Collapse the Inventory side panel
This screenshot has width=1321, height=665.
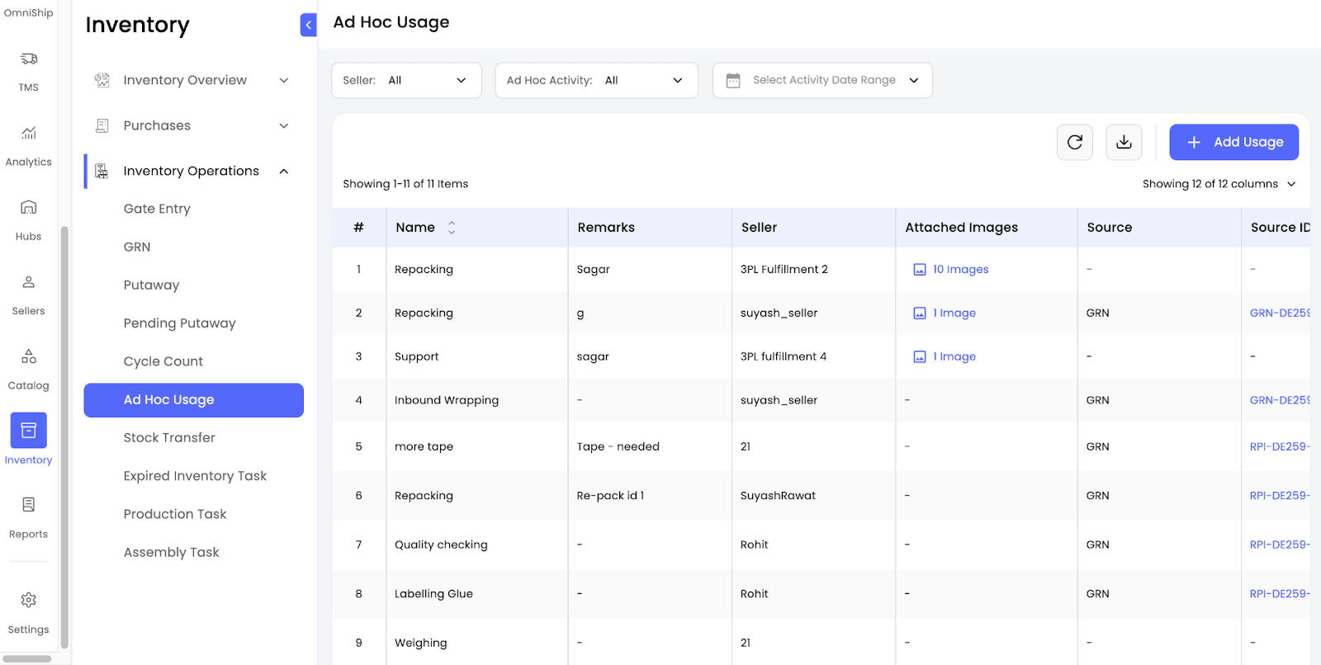[308, 25]
